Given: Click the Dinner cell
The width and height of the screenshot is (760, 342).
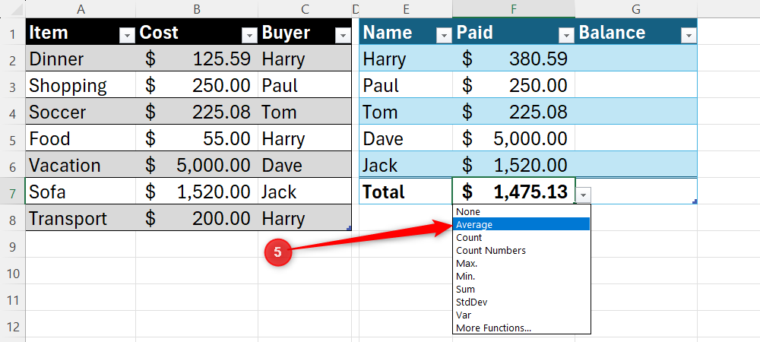Looking at the screenshot, I should tap(81, 59).
